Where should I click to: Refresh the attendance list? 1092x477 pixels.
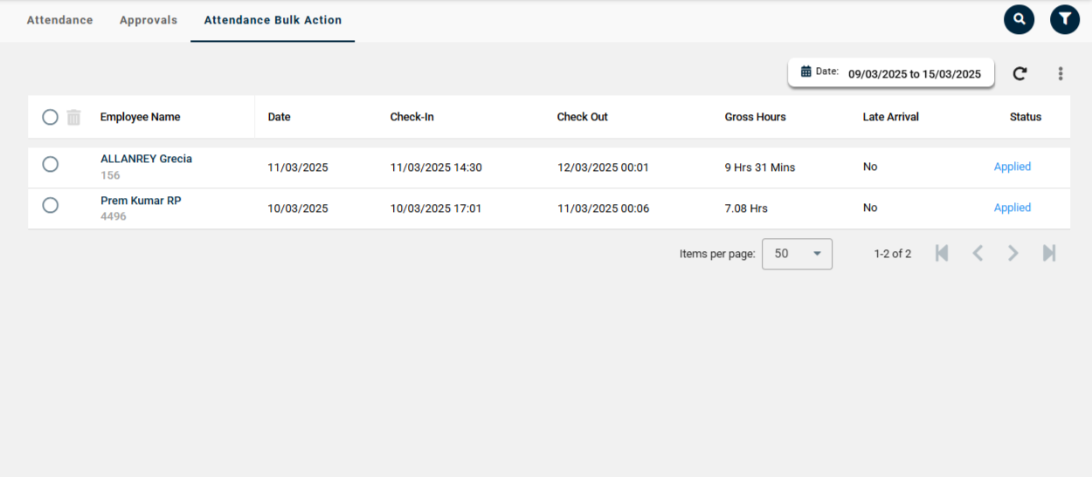(1019, 74)
